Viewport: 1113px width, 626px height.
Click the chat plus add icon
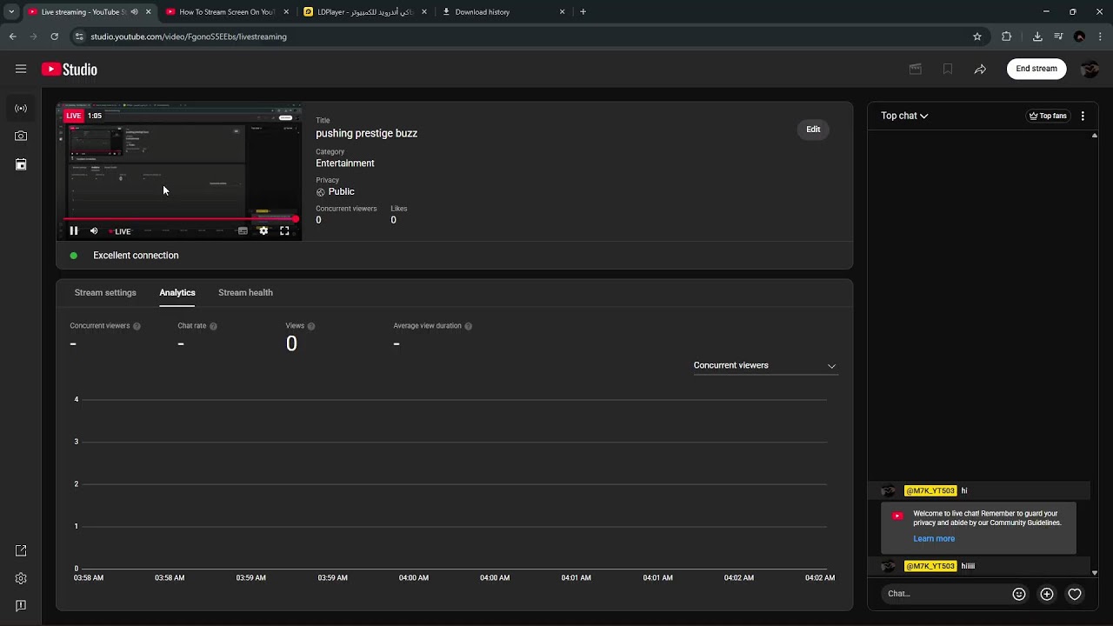[x=1047, y=595]
